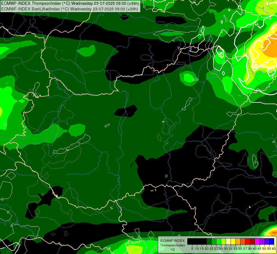The width and height of the screenshot is (277, 254).
Task: Click the legend's ThompsonIndex label
Action: [x=173, y=245]
